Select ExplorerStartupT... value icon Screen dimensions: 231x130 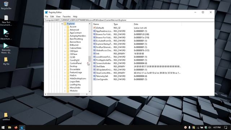point(95,44)
